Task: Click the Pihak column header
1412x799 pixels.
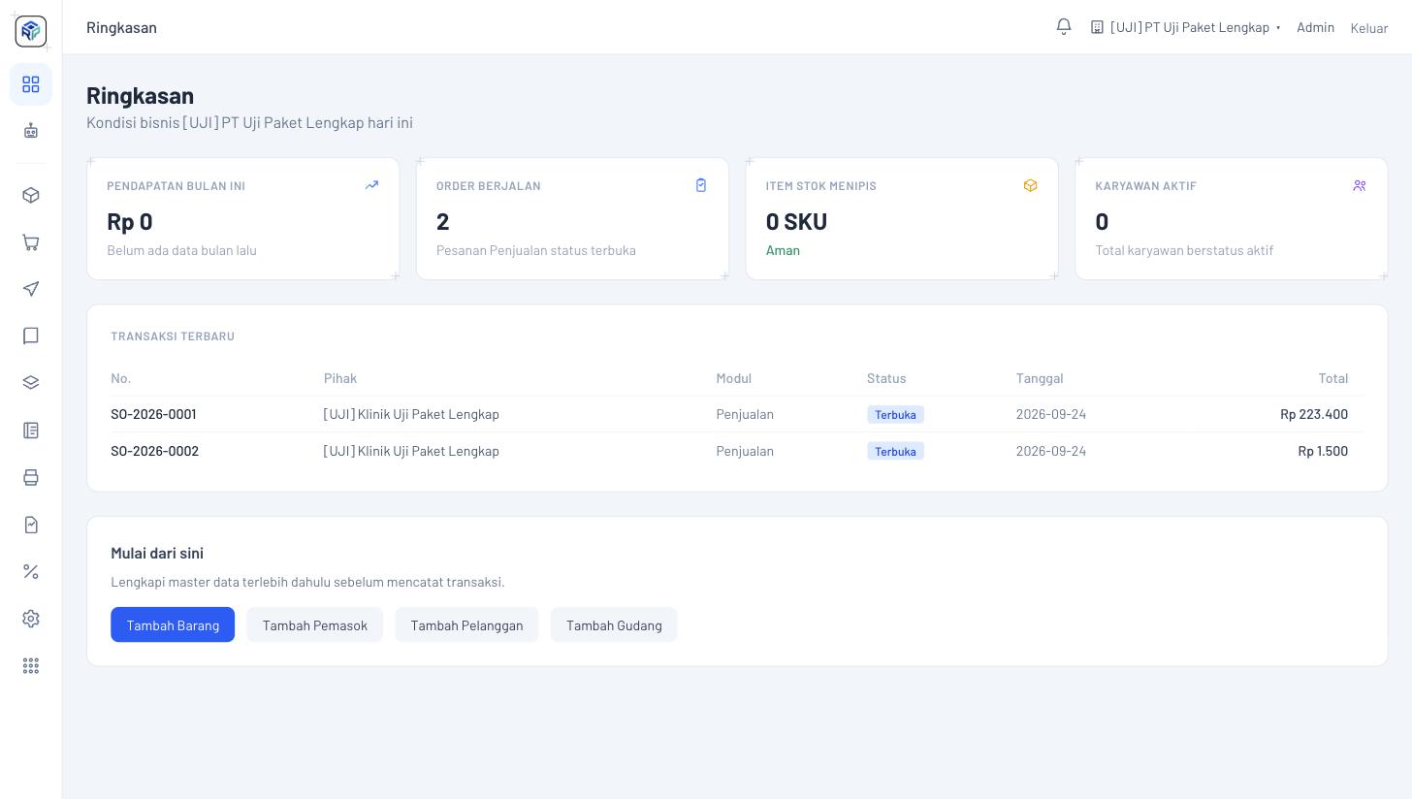Action: (340, 378)
